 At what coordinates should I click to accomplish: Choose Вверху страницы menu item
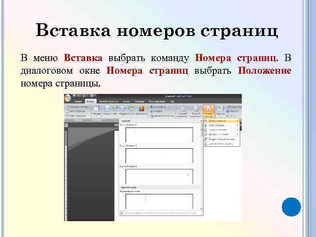(x=222, y=121)
